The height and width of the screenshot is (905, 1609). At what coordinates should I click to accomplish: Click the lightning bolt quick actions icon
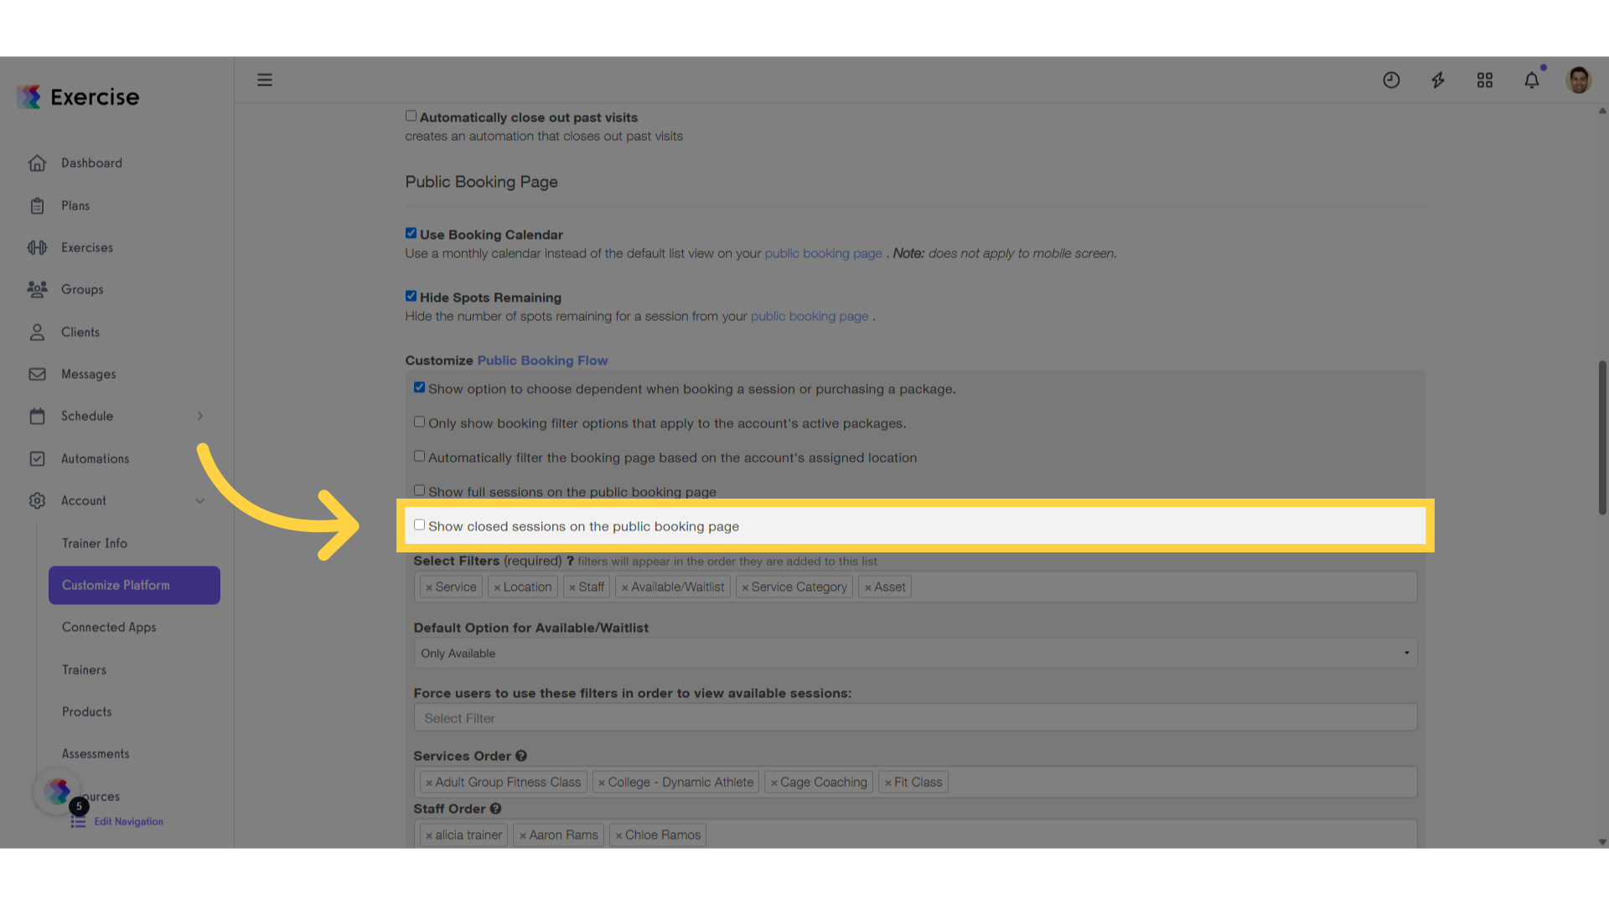[1438, 80]
